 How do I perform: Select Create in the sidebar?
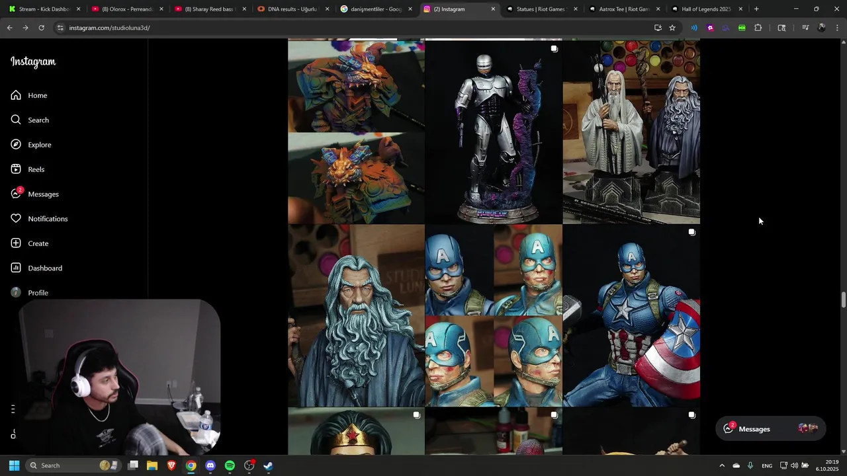[30, 243]
